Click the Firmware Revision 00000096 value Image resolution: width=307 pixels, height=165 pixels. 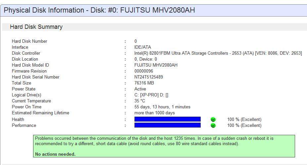(144, 71)
